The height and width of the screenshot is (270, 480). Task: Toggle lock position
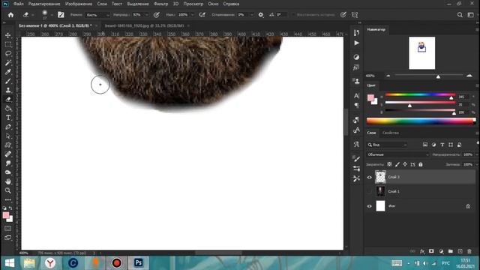coord(405,164)
